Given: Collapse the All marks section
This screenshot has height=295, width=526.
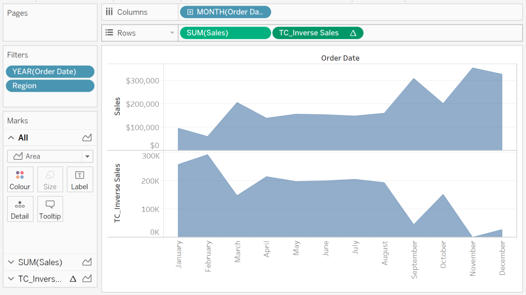Looking at the screenshot, I should (x=11, y=137).
